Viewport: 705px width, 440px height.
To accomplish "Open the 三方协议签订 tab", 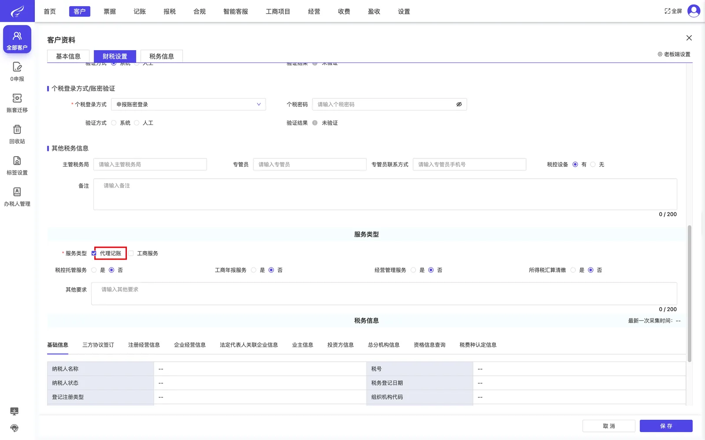I will tap(98, 345).
